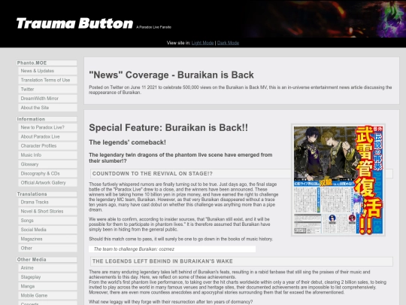
Task: Open the Stageplay media page
Action: coord(47,277)
